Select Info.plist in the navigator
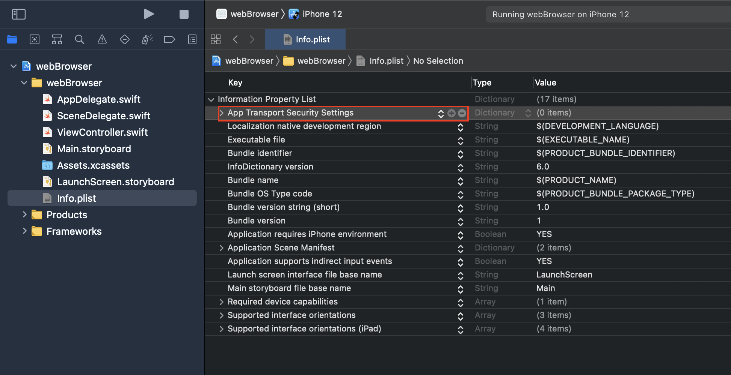Image resolution: width=731 pixels, height=375 pixels. (x=102, y=198)
